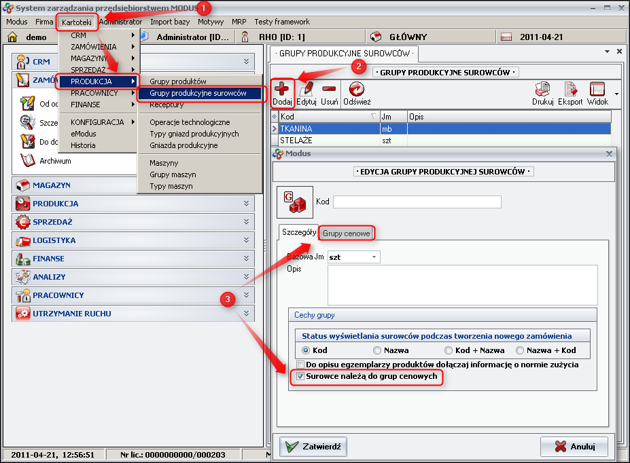630x463 pixels.
Task: Expand the ANALIZY sidebar section
Action: (x=133, y=277)
